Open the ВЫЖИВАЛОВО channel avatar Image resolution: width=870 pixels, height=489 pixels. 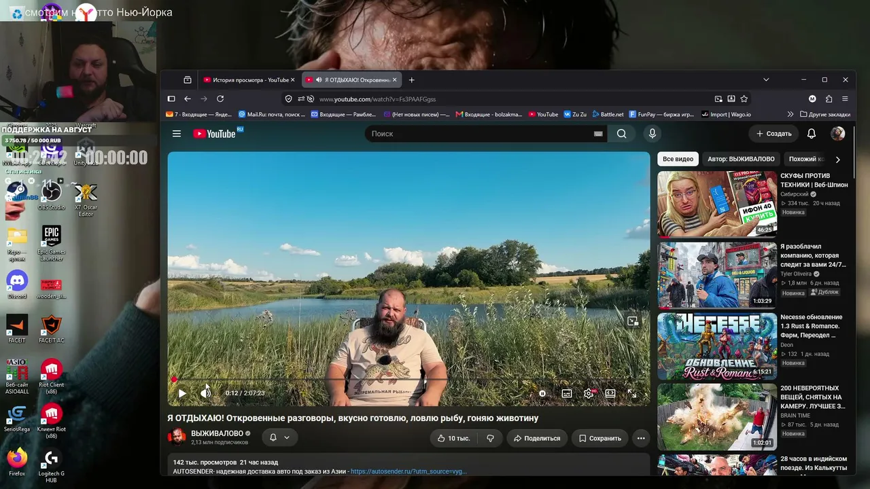(x=177, y=437)
